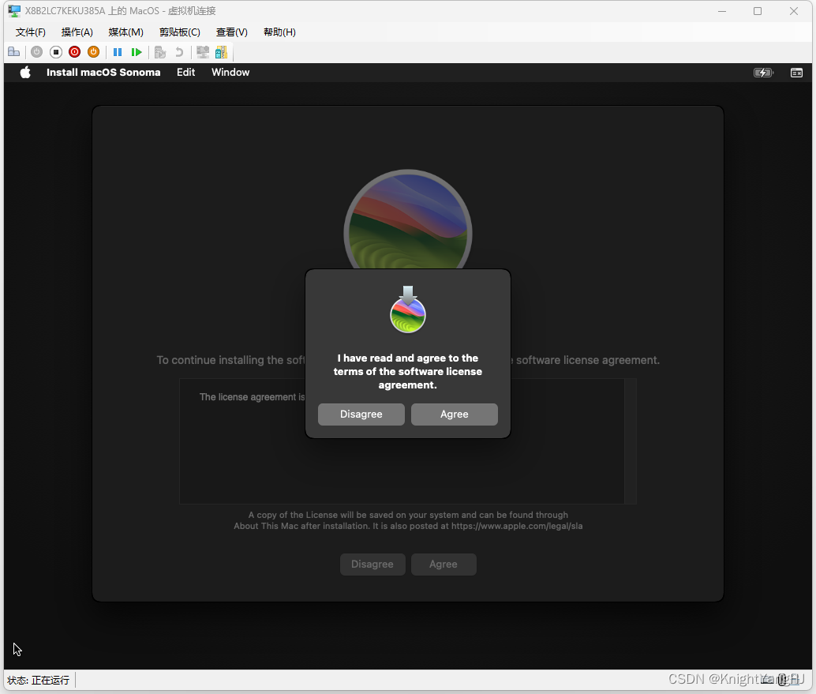Agree to license terms in the dialog

coord(455,415)
